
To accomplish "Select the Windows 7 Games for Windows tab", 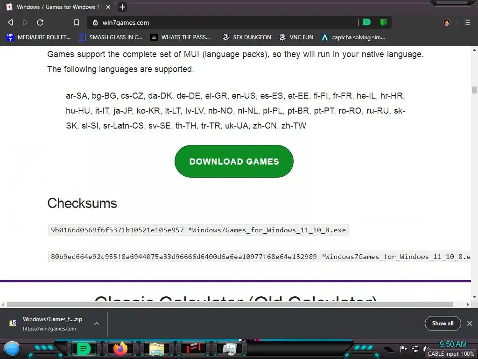I will tap(58, 7).
